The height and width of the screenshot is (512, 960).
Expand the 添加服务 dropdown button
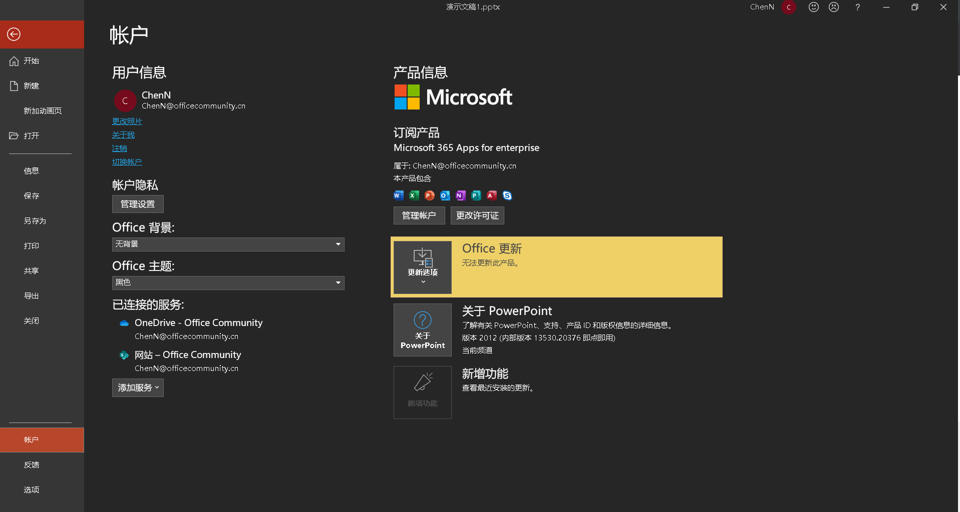pyautogui.click(x=138, y=387)
